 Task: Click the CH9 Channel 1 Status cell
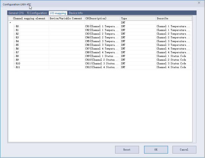pos(102,56)
